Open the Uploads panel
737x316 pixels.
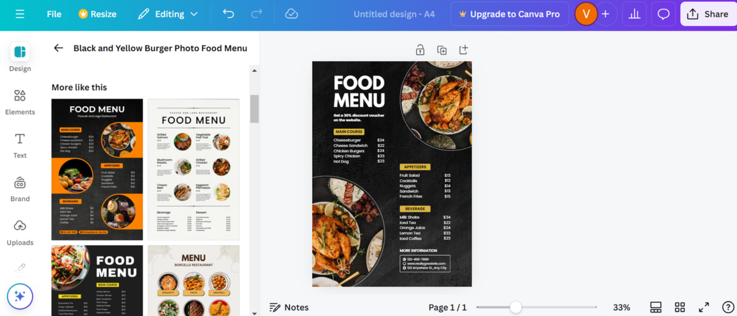(20, 231)
